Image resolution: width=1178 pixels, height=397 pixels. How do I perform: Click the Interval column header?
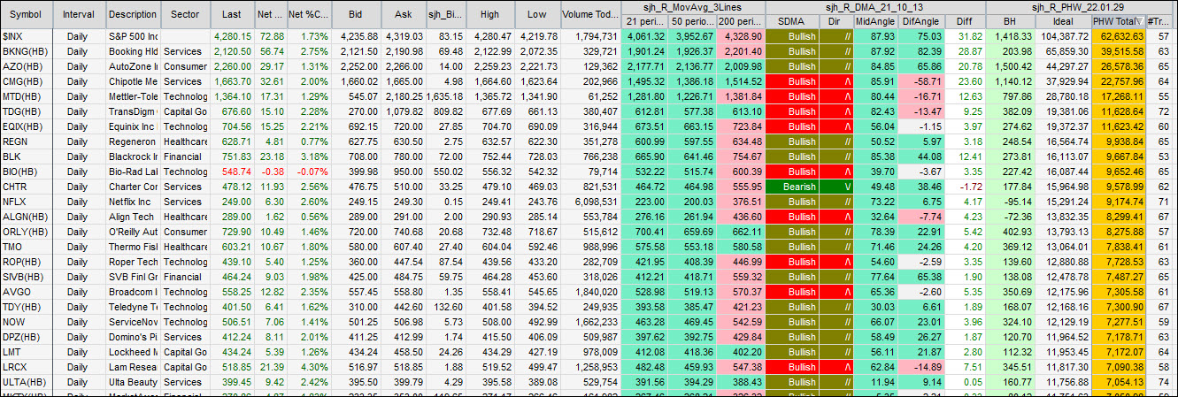pyautogui.click(x=79, y=14)
